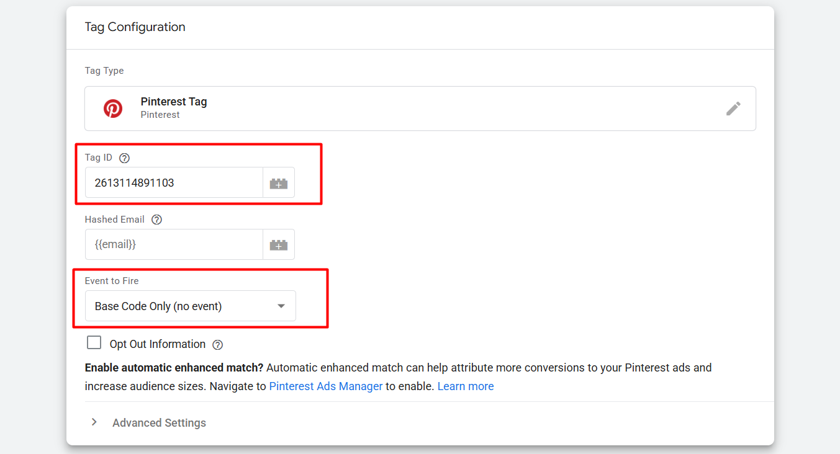Enable the Opt Out Information checkbox
840x454 pixels.
(94, 343)
